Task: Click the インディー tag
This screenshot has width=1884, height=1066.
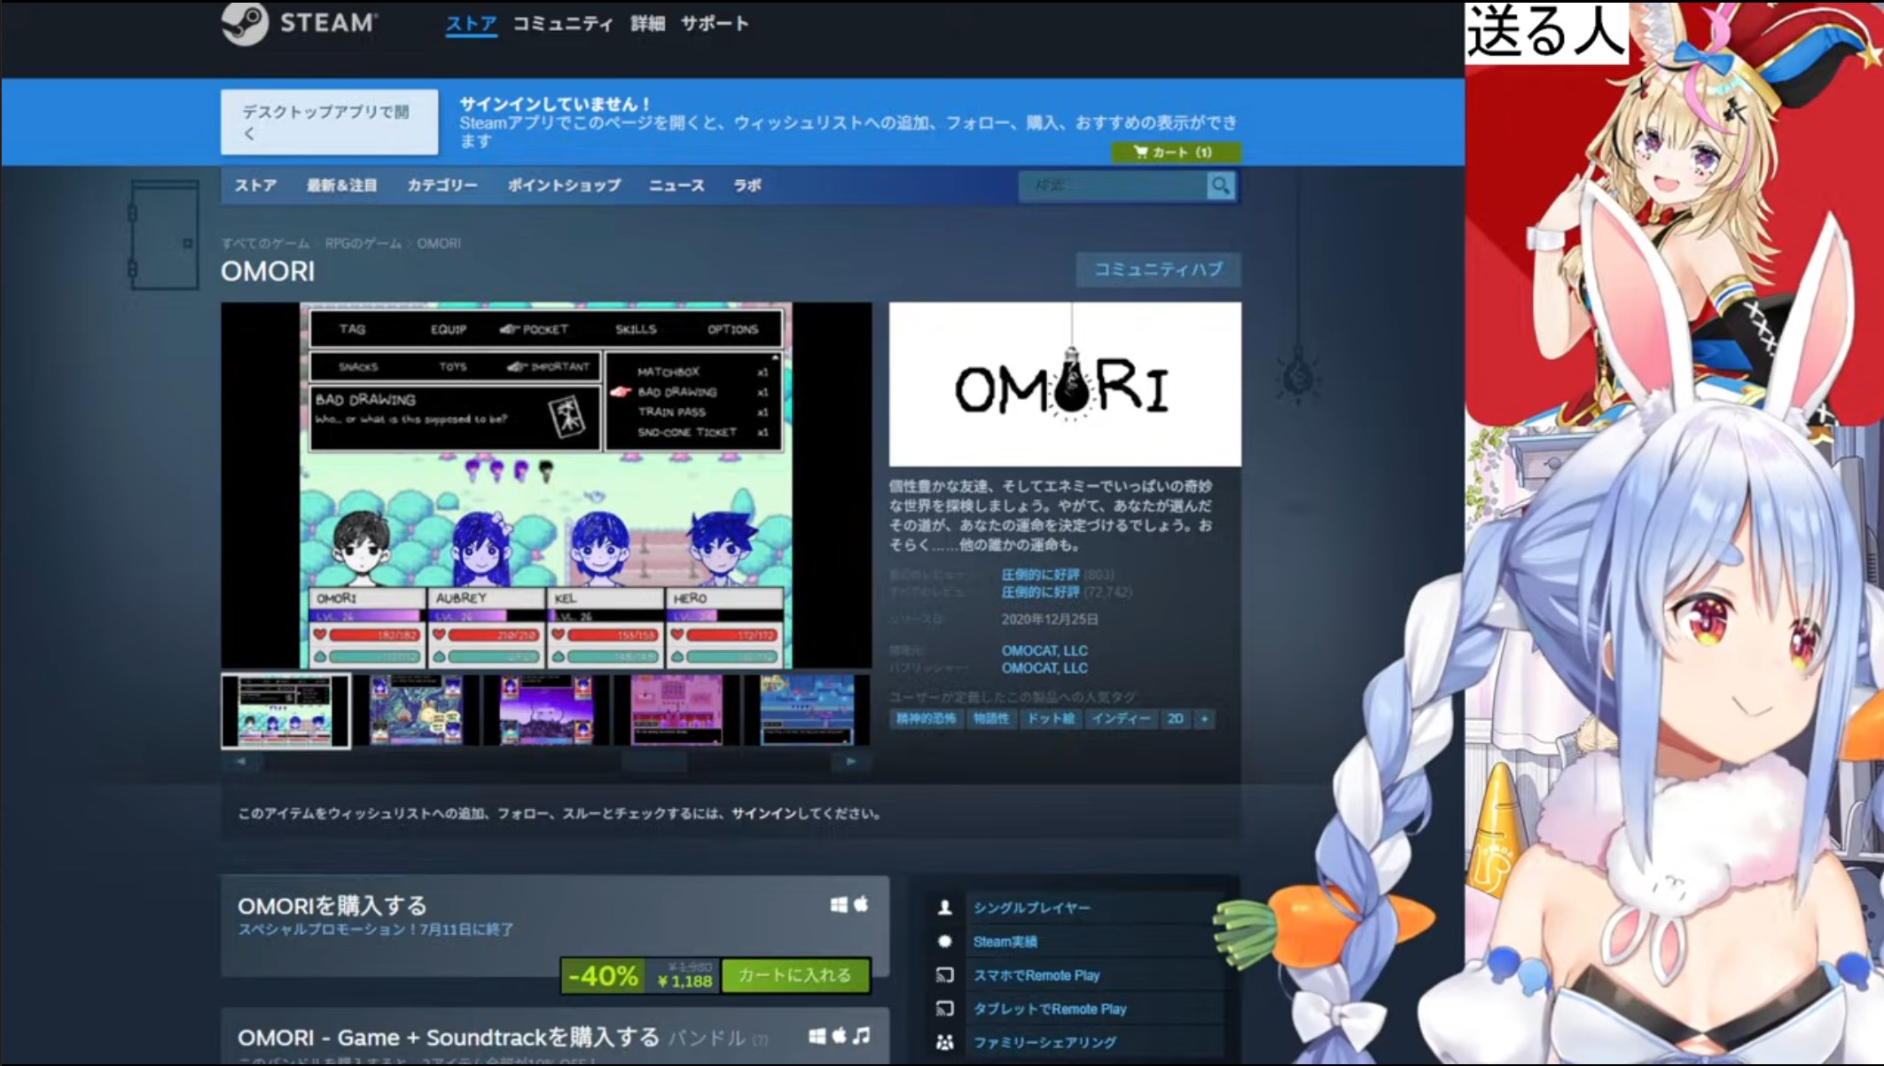Action: point(1121,718)
